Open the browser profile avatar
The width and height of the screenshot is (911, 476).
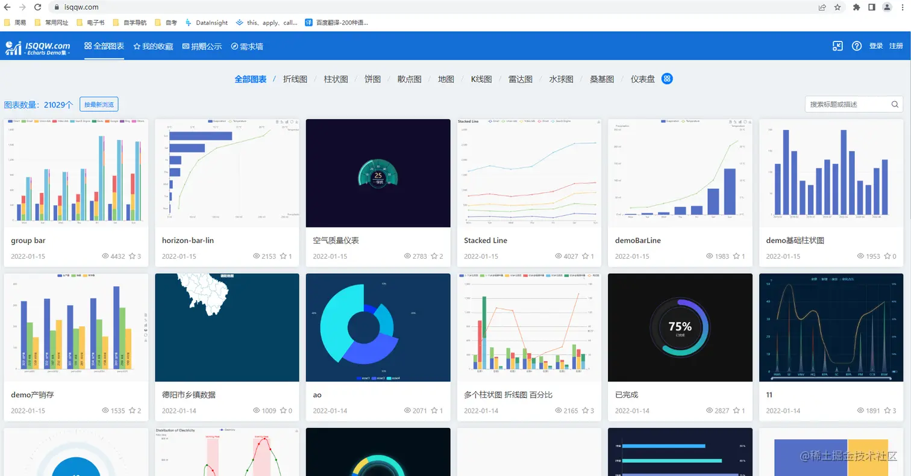[x=887, y=7]
